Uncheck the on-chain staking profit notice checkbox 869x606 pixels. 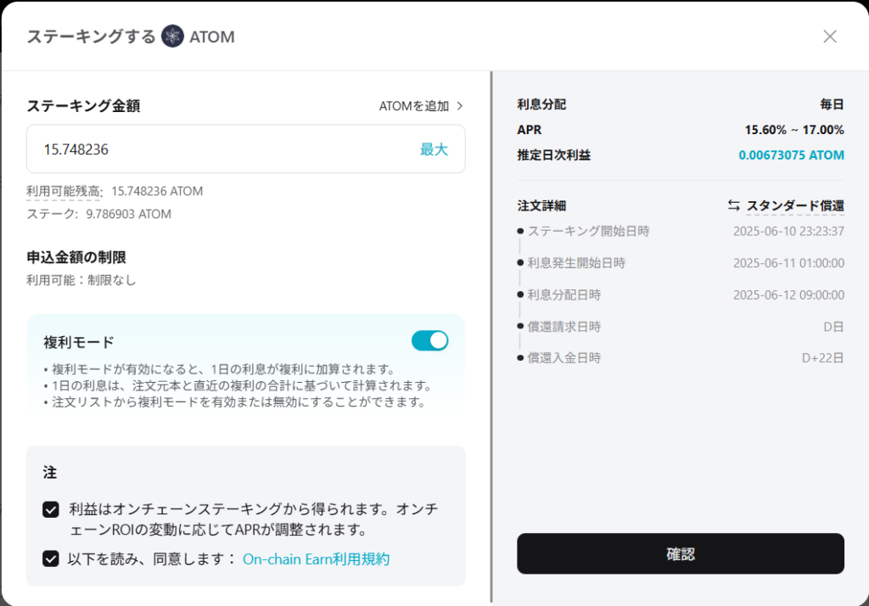tap(51, 509)
